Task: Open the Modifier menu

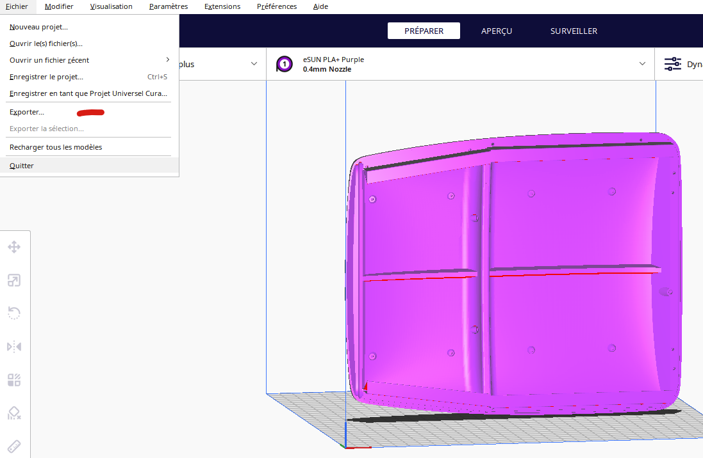Action: pos(59,6)
